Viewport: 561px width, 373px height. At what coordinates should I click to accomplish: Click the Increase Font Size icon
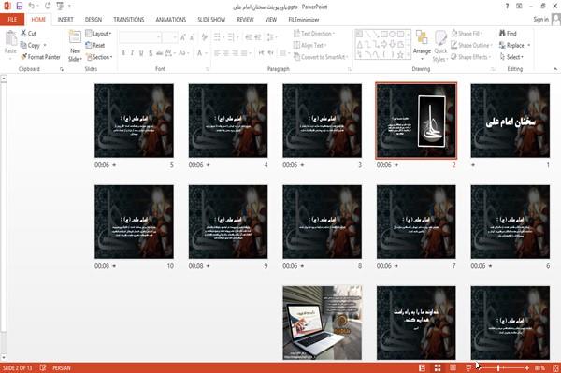pyautogui.click(x=183, y=37)
